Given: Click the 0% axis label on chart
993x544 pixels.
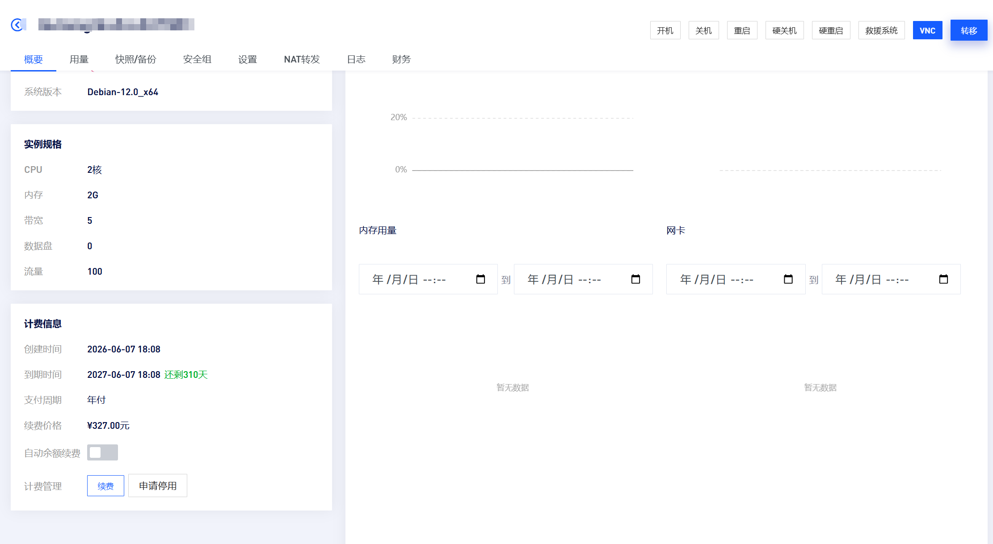Looking at the screenshot, I should point(401,170).
